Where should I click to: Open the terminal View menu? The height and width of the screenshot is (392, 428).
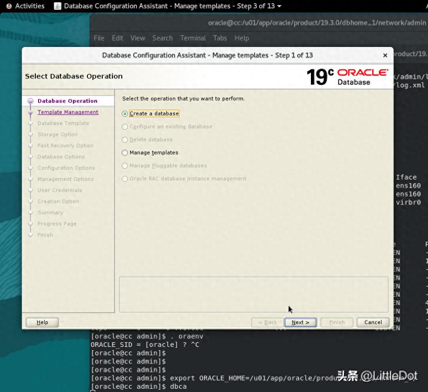[138, 38]
